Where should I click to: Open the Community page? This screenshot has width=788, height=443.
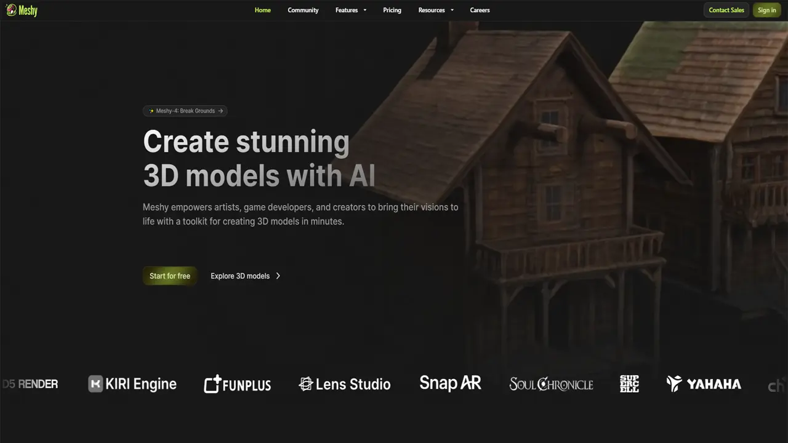click(x=303, y=10)
